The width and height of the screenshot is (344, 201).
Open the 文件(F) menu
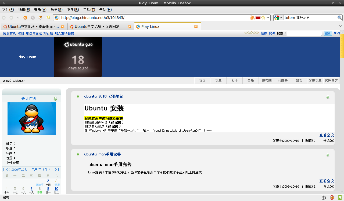(8, 10)
